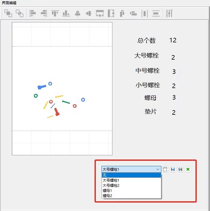Image resolution: width=210 pixels, height=211 pixels.
Task: Collapse the 大号螺栓1 combo box arrow
Action: 158,169
